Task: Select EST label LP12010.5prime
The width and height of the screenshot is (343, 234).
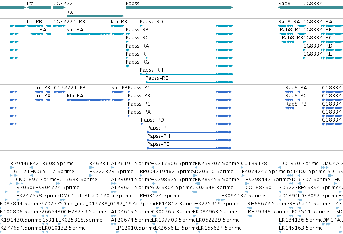Action: (135, 228)
